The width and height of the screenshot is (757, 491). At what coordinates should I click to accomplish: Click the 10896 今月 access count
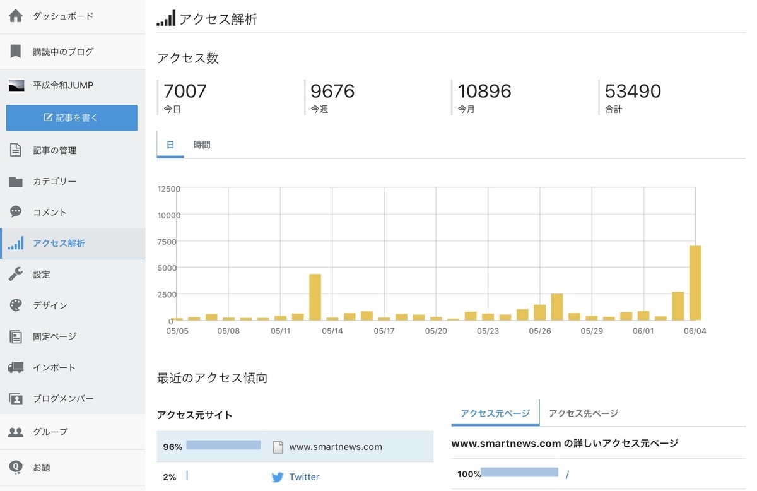coord(484,91)
